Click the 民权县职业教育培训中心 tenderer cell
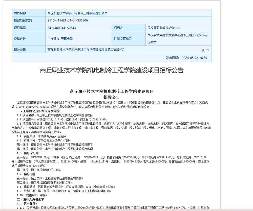This screenshot has height=211, width=253. 178,28
